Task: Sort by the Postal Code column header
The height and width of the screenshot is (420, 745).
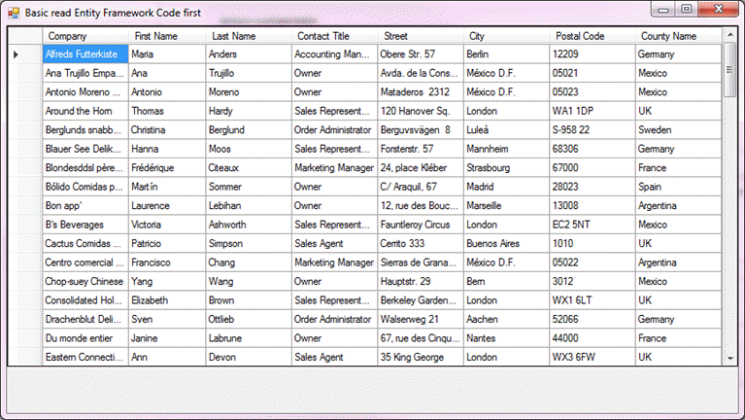Action: [593, 36]
